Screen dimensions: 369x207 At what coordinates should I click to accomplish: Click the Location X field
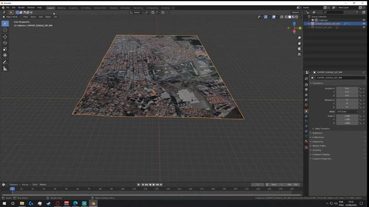tap(347, 89)
